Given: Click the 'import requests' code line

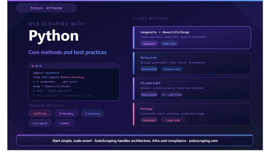Looking at the screenshot, I should coord(46,73).
